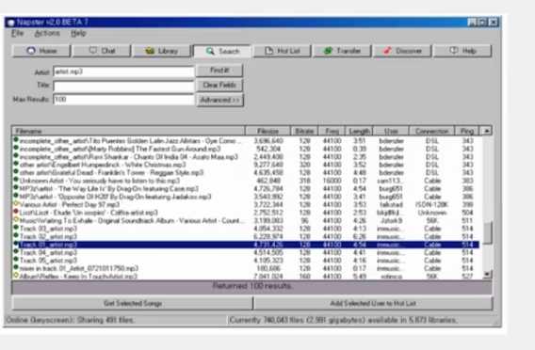The height and width of the screenshot is (350, 535).
Task: Click status dot of highlighted Track 01 row
Action: click(16, 244)
